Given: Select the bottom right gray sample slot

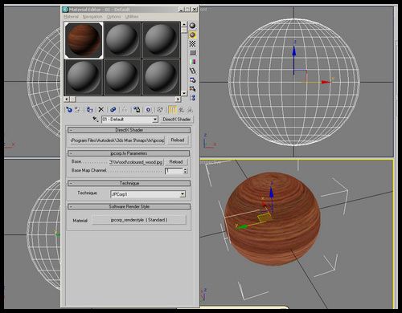Looking at the screenshot, I should click(x=162, y=78).
